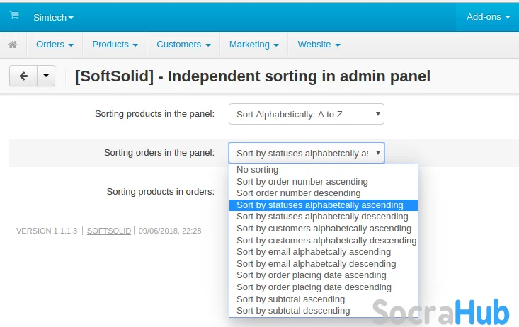Collapse the sorting orders in panel dropdown
519x327 pixels.
coord(306,153)
